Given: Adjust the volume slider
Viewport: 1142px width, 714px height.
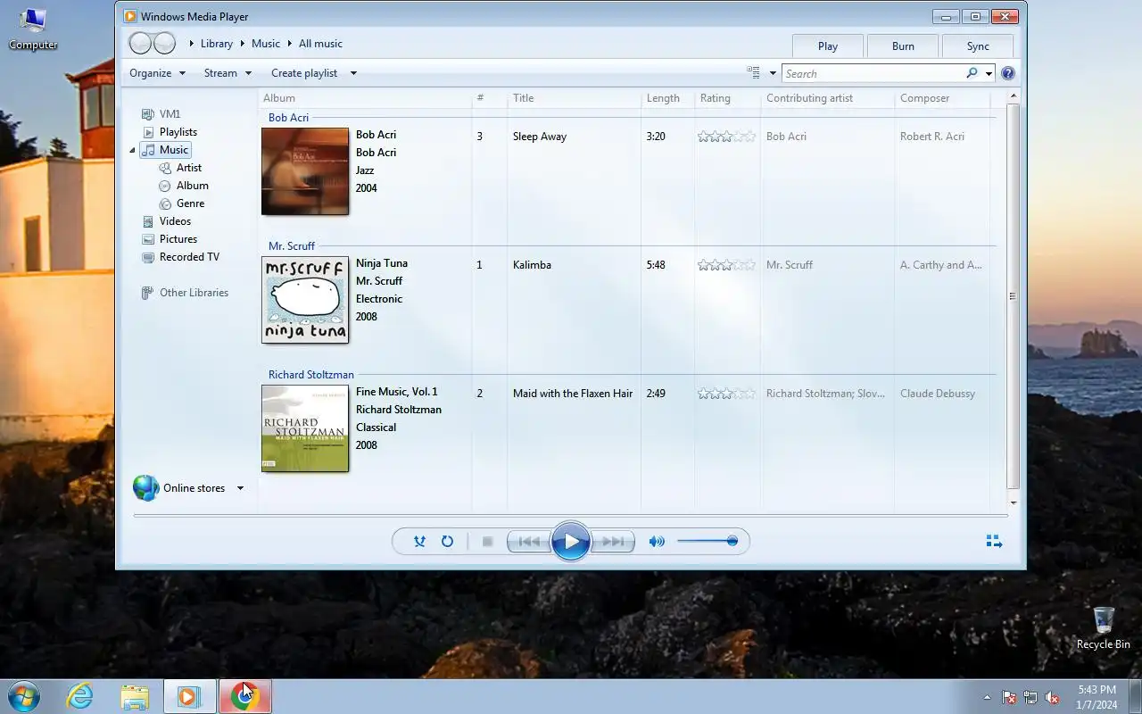Looking at the screenshot, I should (707, 541).
